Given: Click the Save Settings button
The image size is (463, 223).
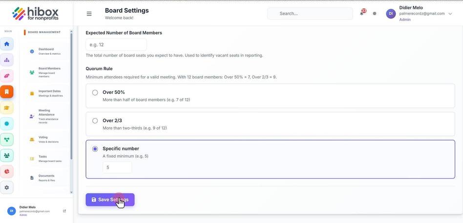Looking at the screenshot, I should pyautogui.click(x=110, y=200).
